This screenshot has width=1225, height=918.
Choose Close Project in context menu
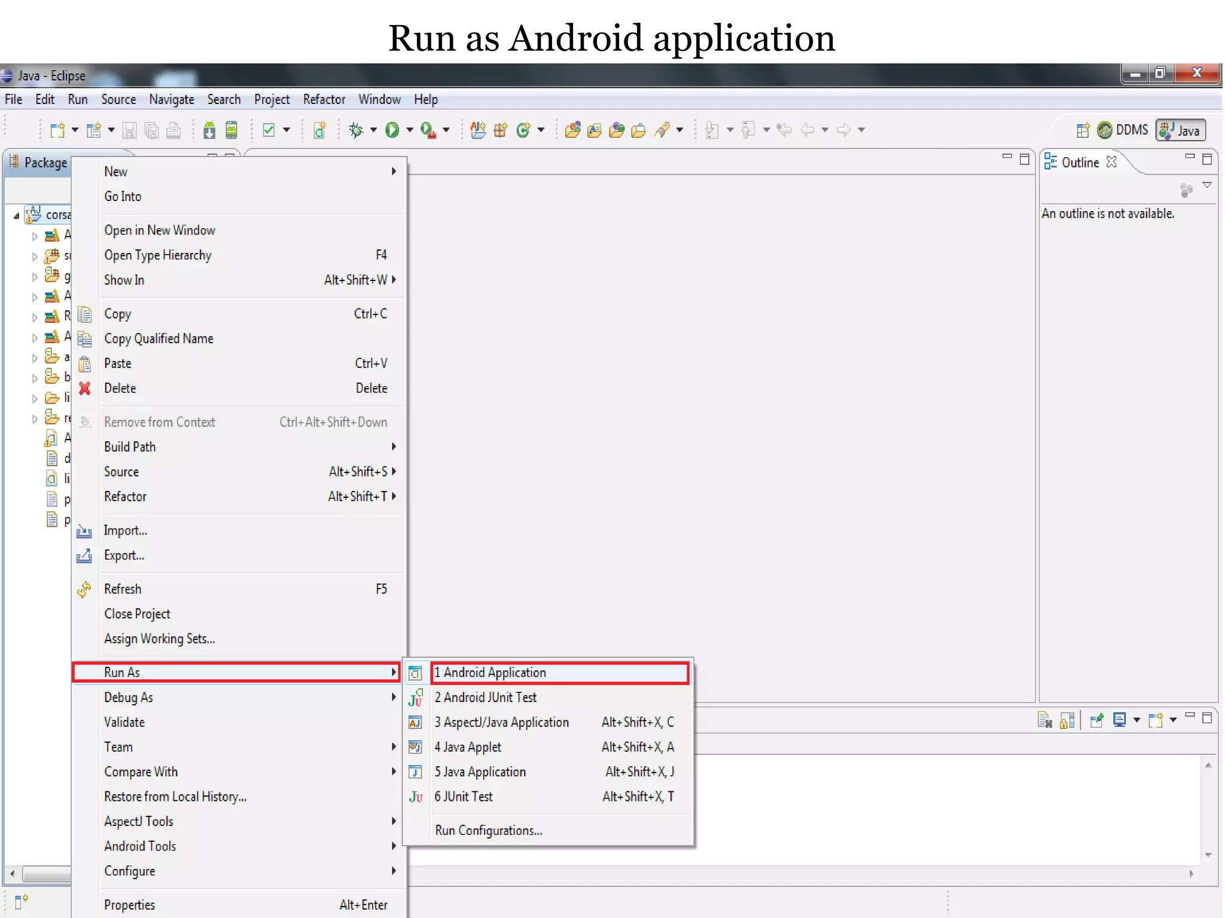tap(239, 614)
